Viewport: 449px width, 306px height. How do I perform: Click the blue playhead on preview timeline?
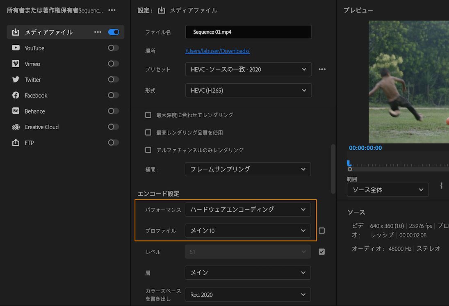tap(349, 163)
